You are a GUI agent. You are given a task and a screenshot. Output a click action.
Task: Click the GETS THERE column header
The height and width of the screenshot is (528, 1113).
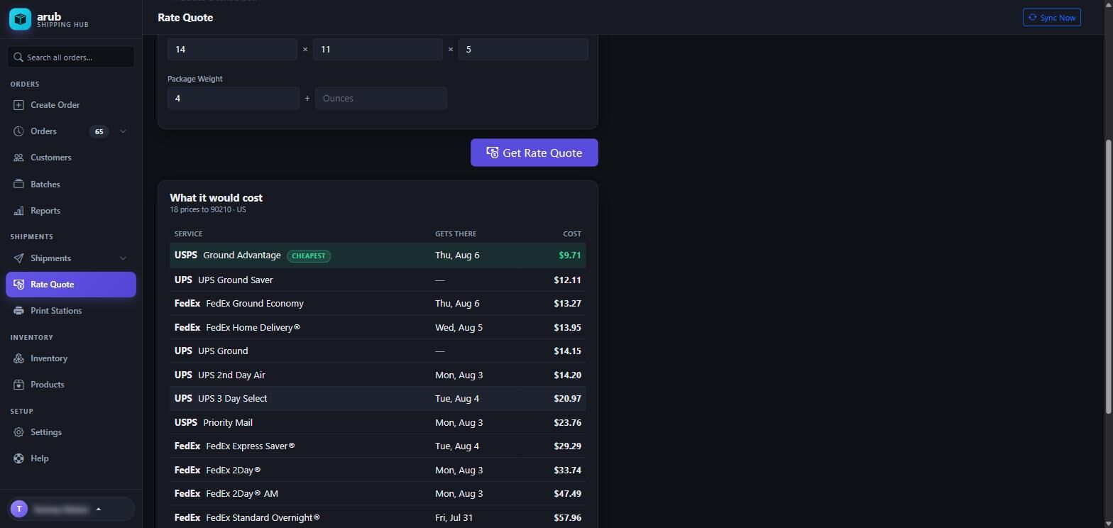click(x=456, y=233)
